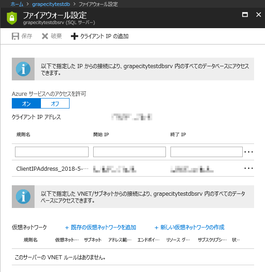Click the info icon in the VNET notice
The image size is (265, 272).
pyautogui.click(x=23, y=197)
